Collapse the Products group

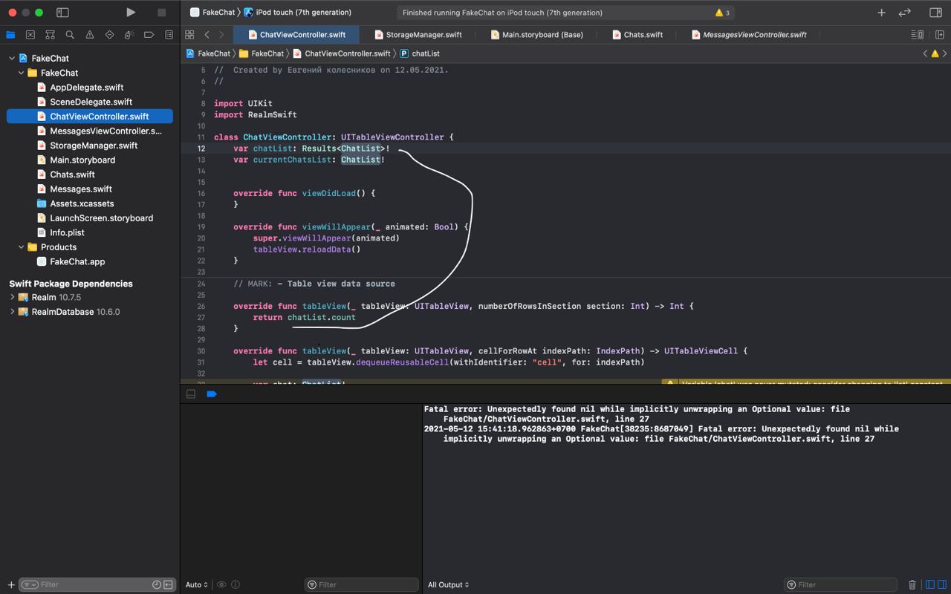click(x=22, y=247)
